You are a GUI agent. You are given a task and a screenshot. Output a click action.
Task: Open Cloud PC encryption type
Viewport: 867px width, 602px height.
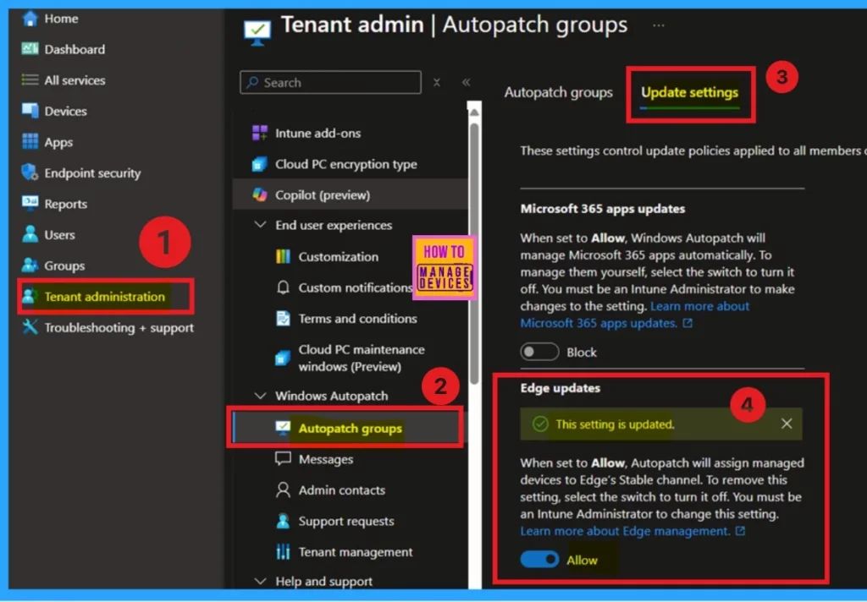coord(346,164)
